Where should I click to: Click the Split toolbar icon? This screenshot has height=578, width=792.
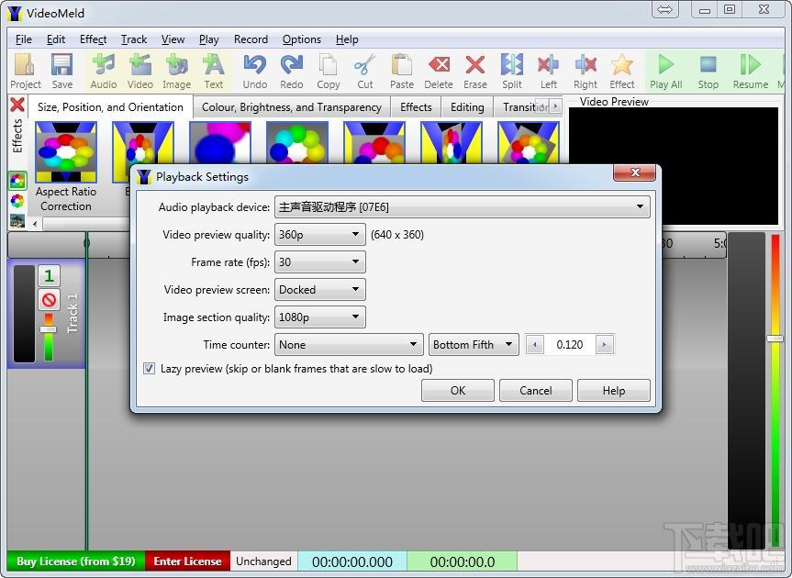tap(512, 71)
